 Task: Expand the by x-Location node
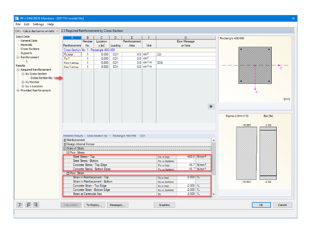[23, 86]
